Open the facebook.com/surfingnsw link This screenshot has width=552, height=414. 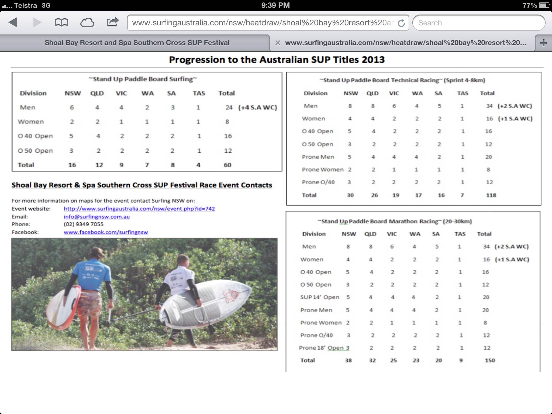106,232
